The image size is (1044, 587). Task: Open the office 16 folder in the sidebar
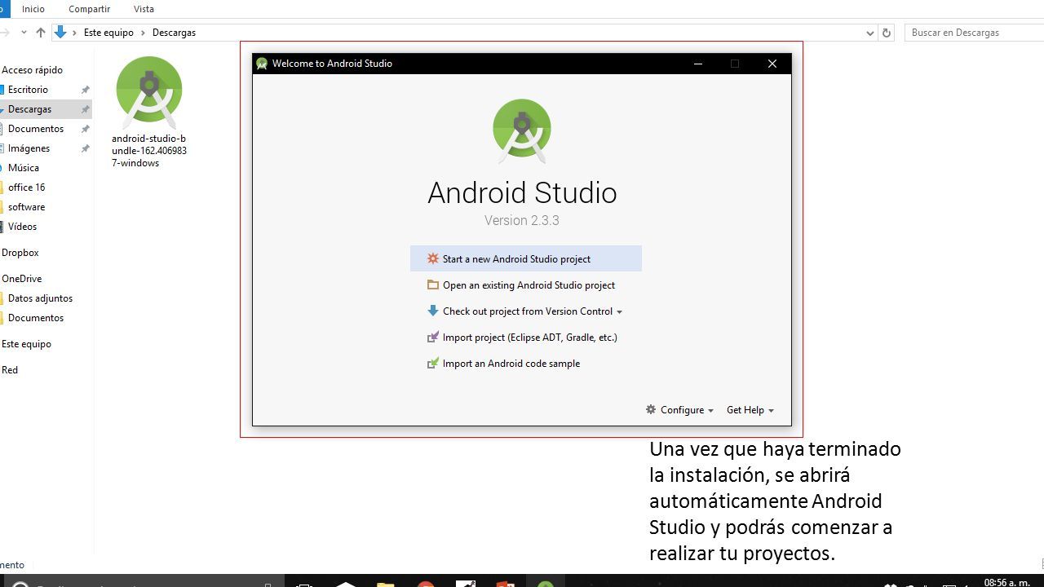pos(27,188)
